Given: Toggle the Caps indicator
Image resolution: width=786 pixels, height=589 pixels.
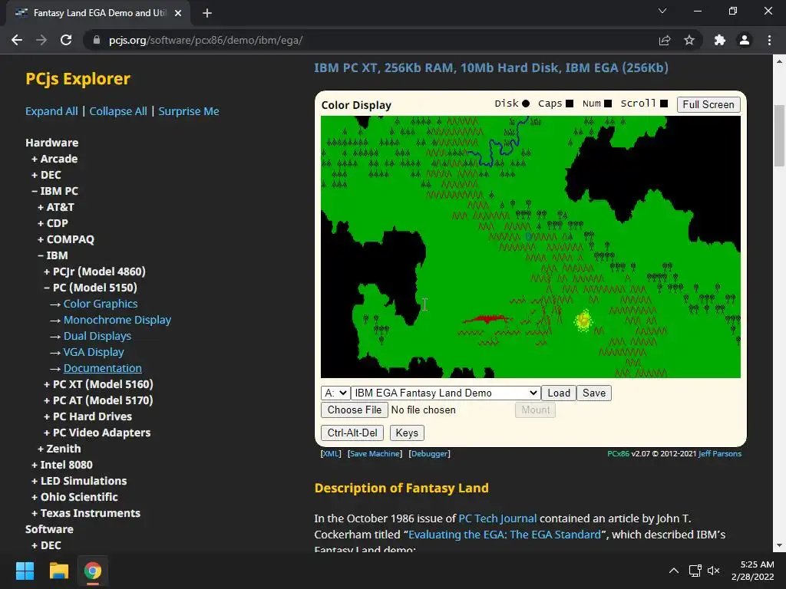Looking at the screenshot, I should point(570,104).
